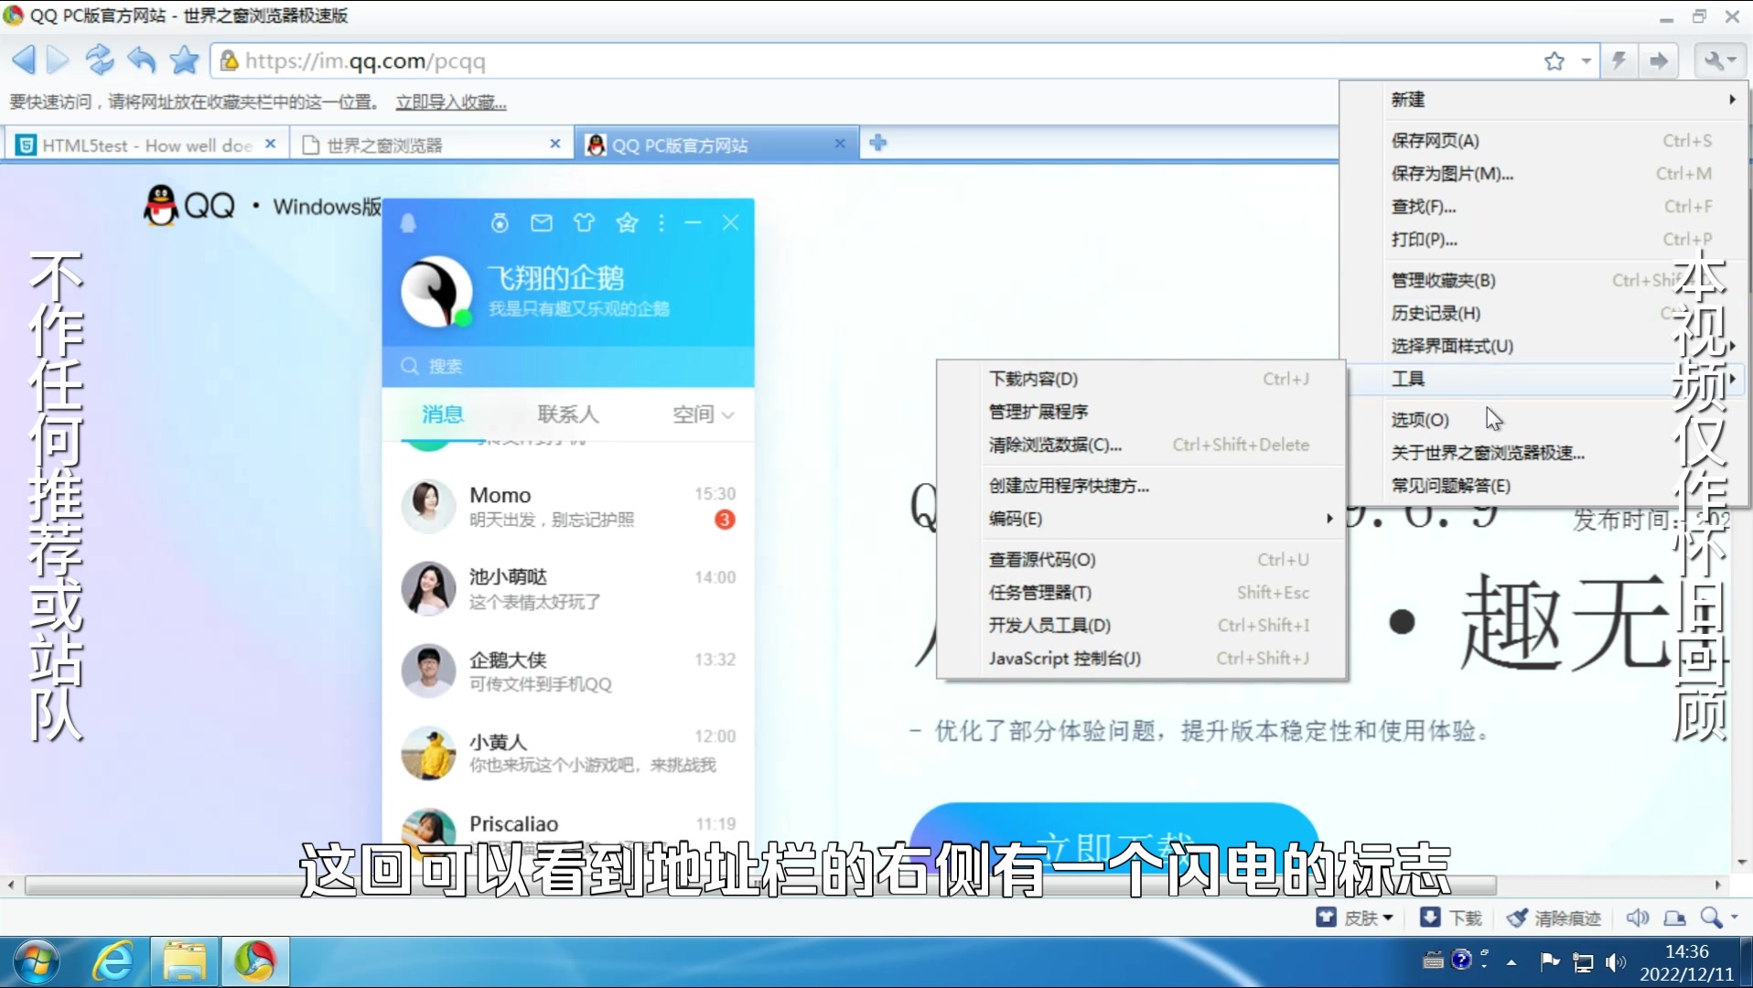Click the undo closed tab icon

(141, 60)
